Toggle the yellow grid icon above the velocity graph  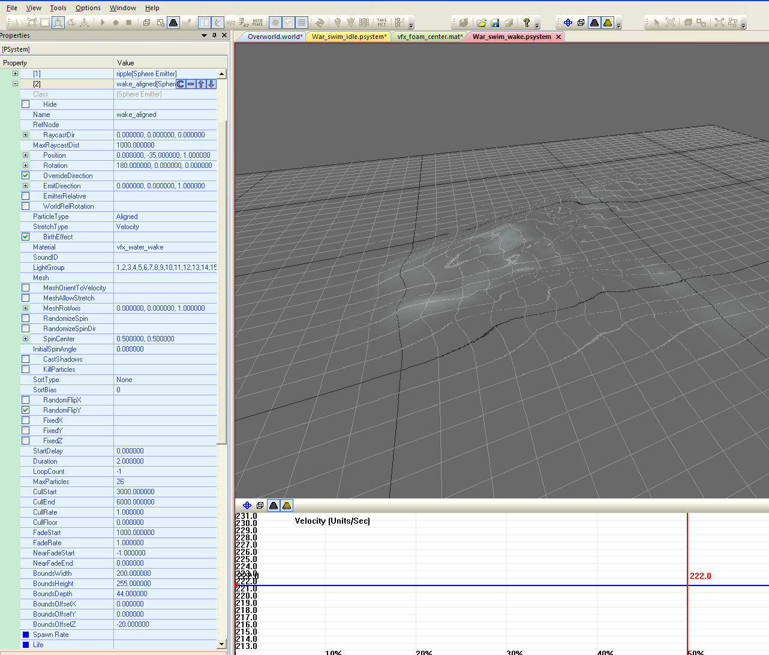click(x=287, y=506)
